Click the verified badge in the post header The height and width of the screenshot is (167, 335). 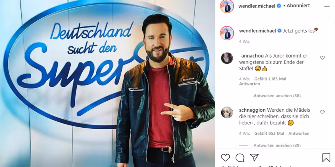coord(279,6)
